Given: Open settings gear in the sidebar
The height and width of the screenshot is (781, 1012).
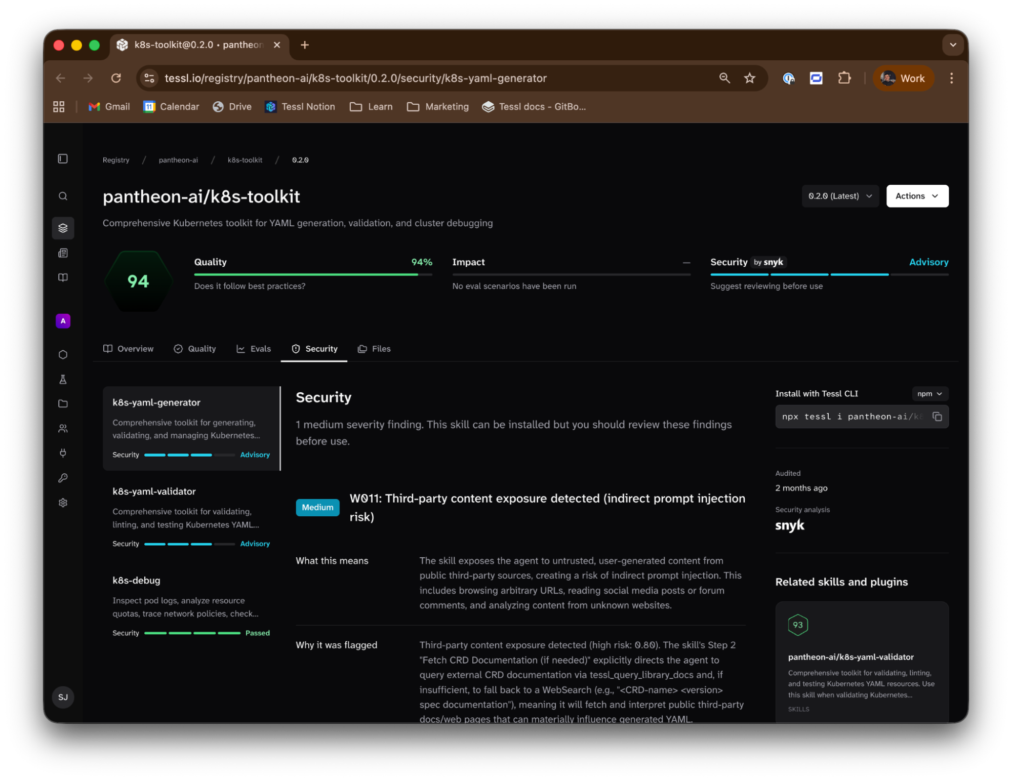Looking at the screenshot, I should pos(63,503).
